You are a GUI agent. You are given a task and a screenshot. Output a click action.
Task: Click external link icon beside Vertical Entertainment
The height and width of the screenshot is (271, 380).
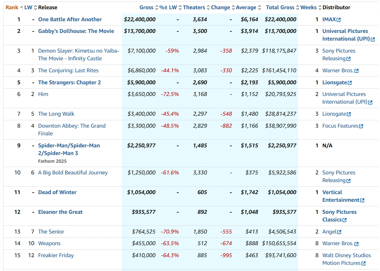pyautogui.click(x=362, y=200)
